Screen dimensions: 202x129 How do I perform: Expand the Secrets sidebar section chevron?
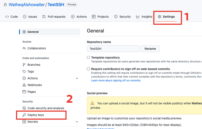[x=77, y=122]
